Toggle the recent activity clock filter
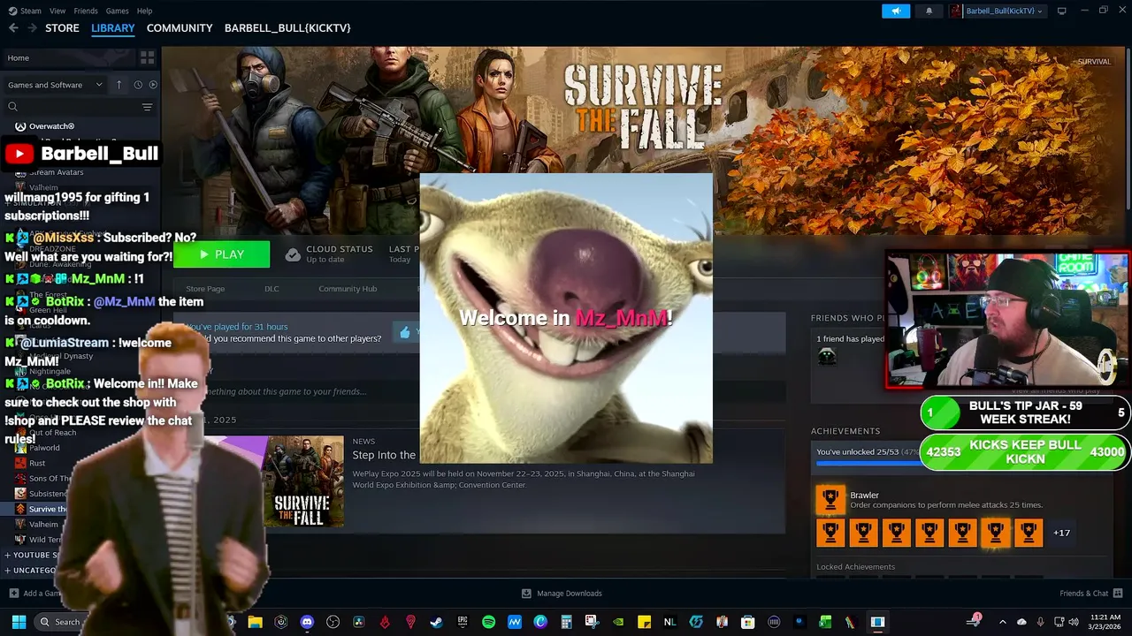 (138, 85)
